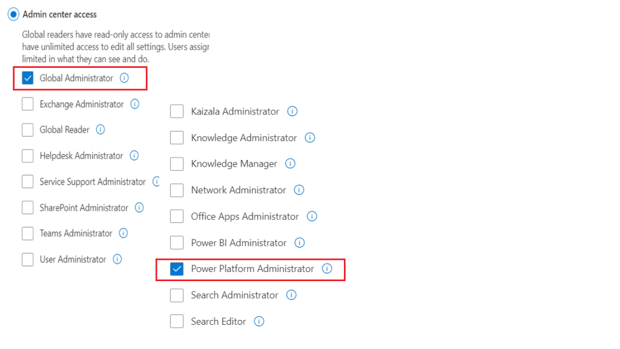Tick the Power BI Administrator checkbox
The height and width of the screenshot is (349, 620).
coord(177,242)
